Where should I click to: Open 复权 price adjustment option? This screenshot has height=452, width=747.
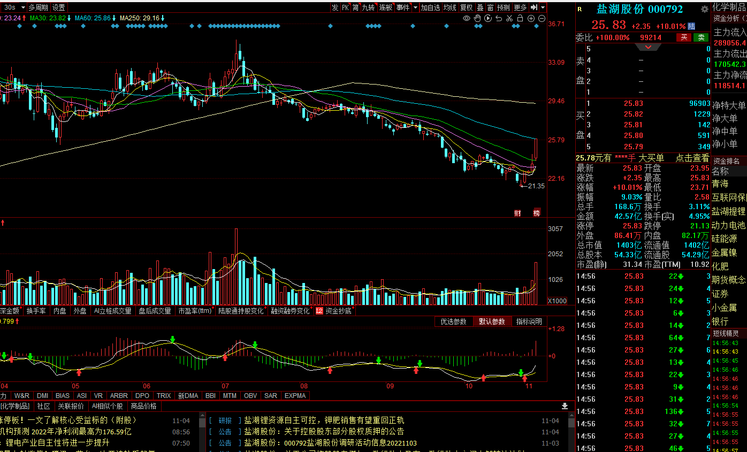467,7
